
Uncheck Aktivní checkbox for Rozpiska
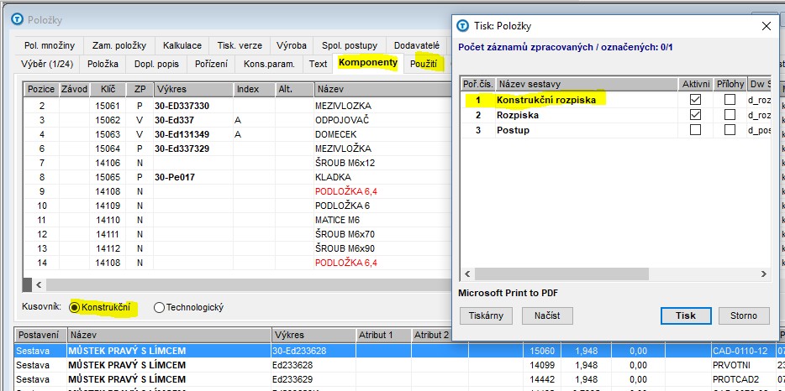click(695, 115)
